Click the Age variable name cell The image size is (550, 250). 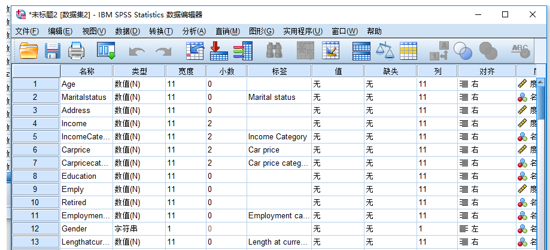(x=87, y=84)
